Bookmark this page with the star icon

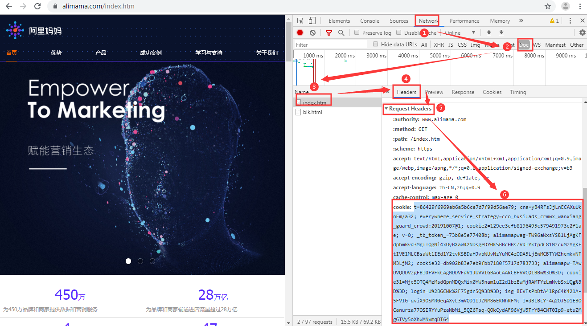pos(547,6)
